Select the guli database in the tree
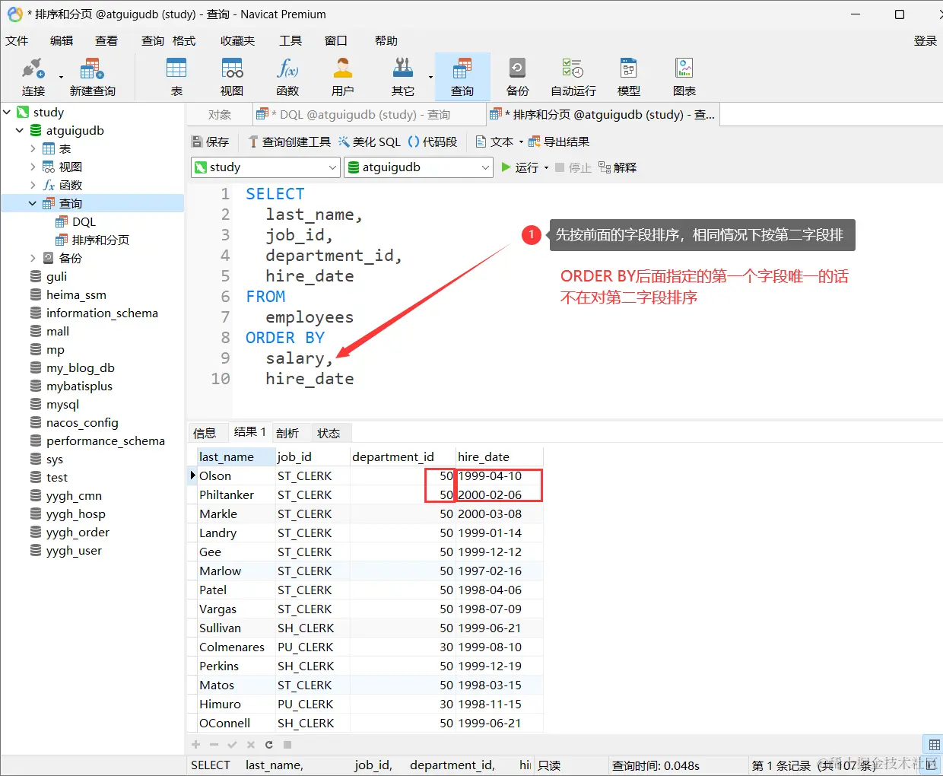Image resolution: width=943 pixels, height=776 pixels. click(x=56, y=276)
